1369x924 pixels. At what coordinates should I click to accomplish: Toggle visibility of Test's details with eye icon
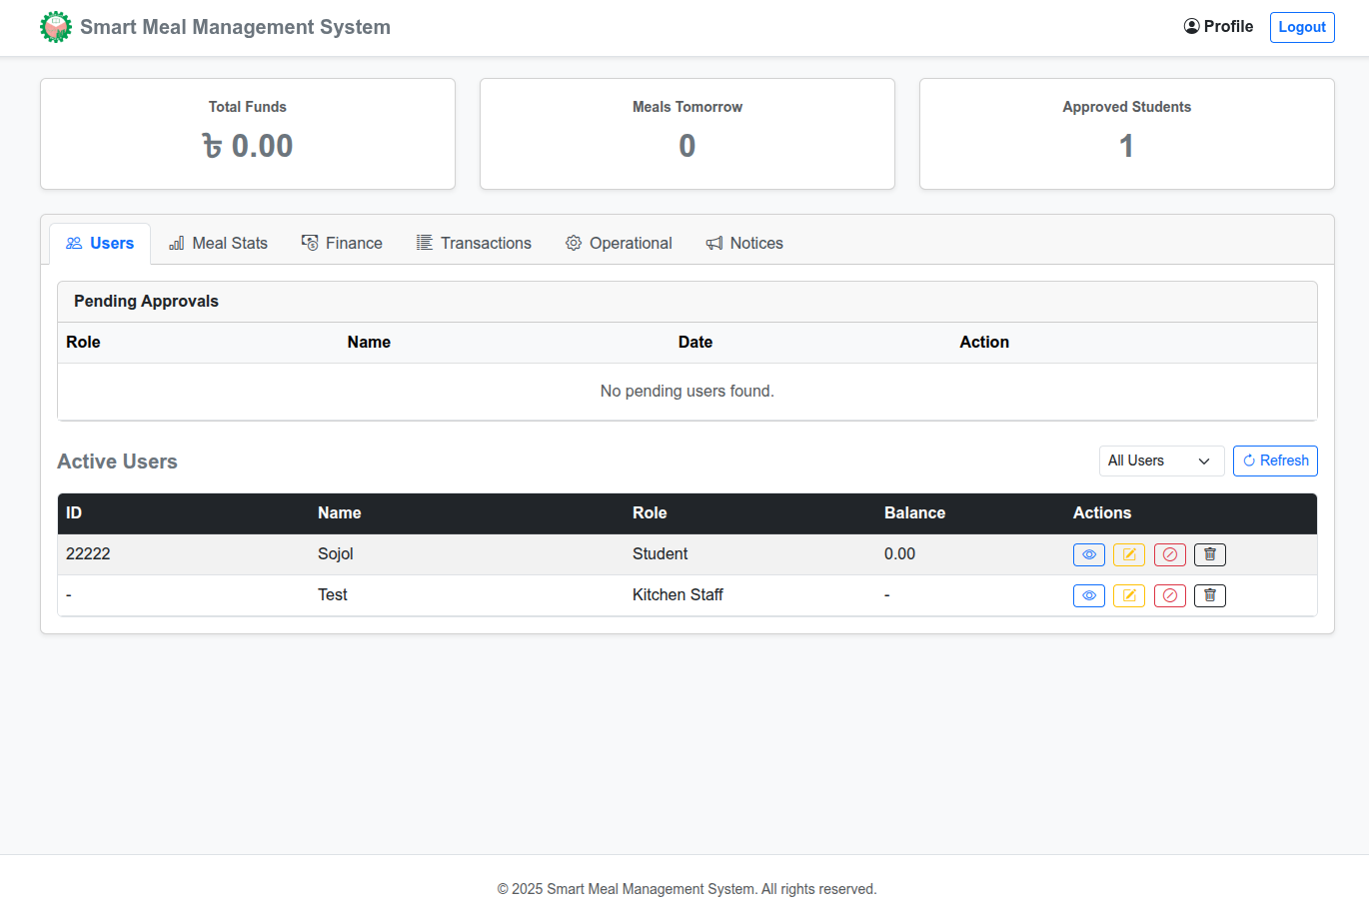1089,595
